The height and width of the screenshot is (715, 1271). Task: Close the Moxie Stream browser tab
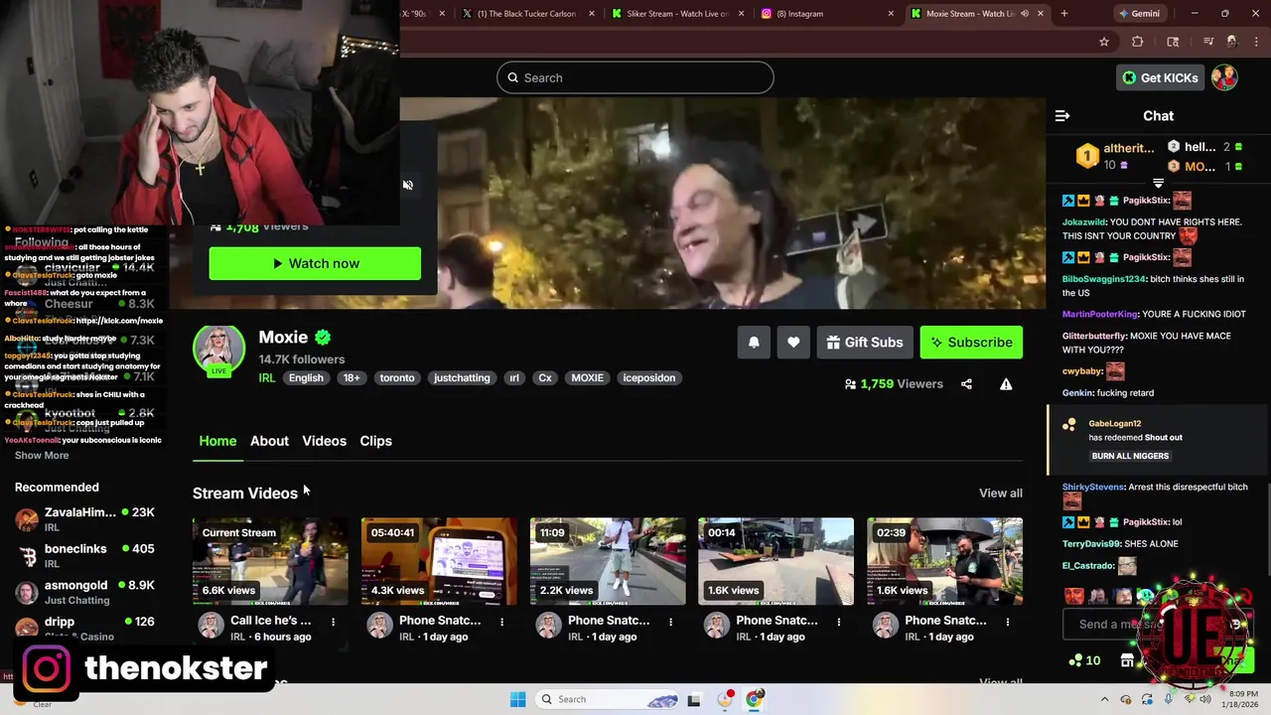pos(1041,14)
